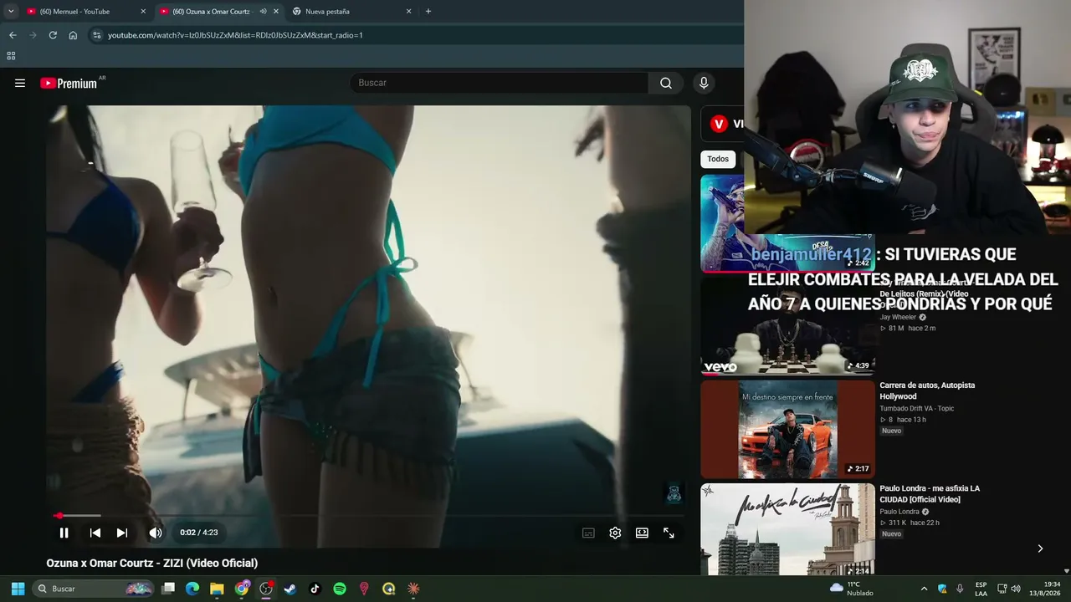
Task: Click the taskbar Buscar search box
Action: [94, 589]
